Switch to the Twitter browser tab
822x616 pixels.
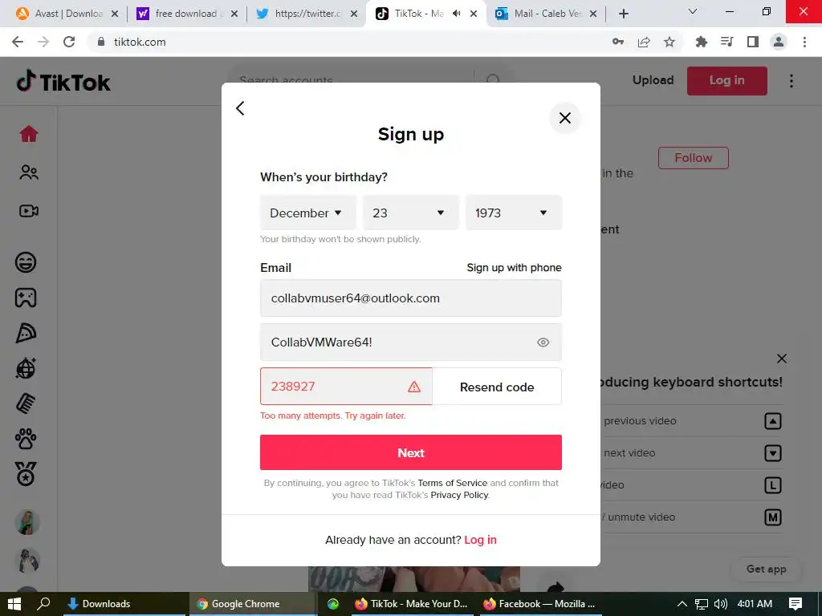307,14
